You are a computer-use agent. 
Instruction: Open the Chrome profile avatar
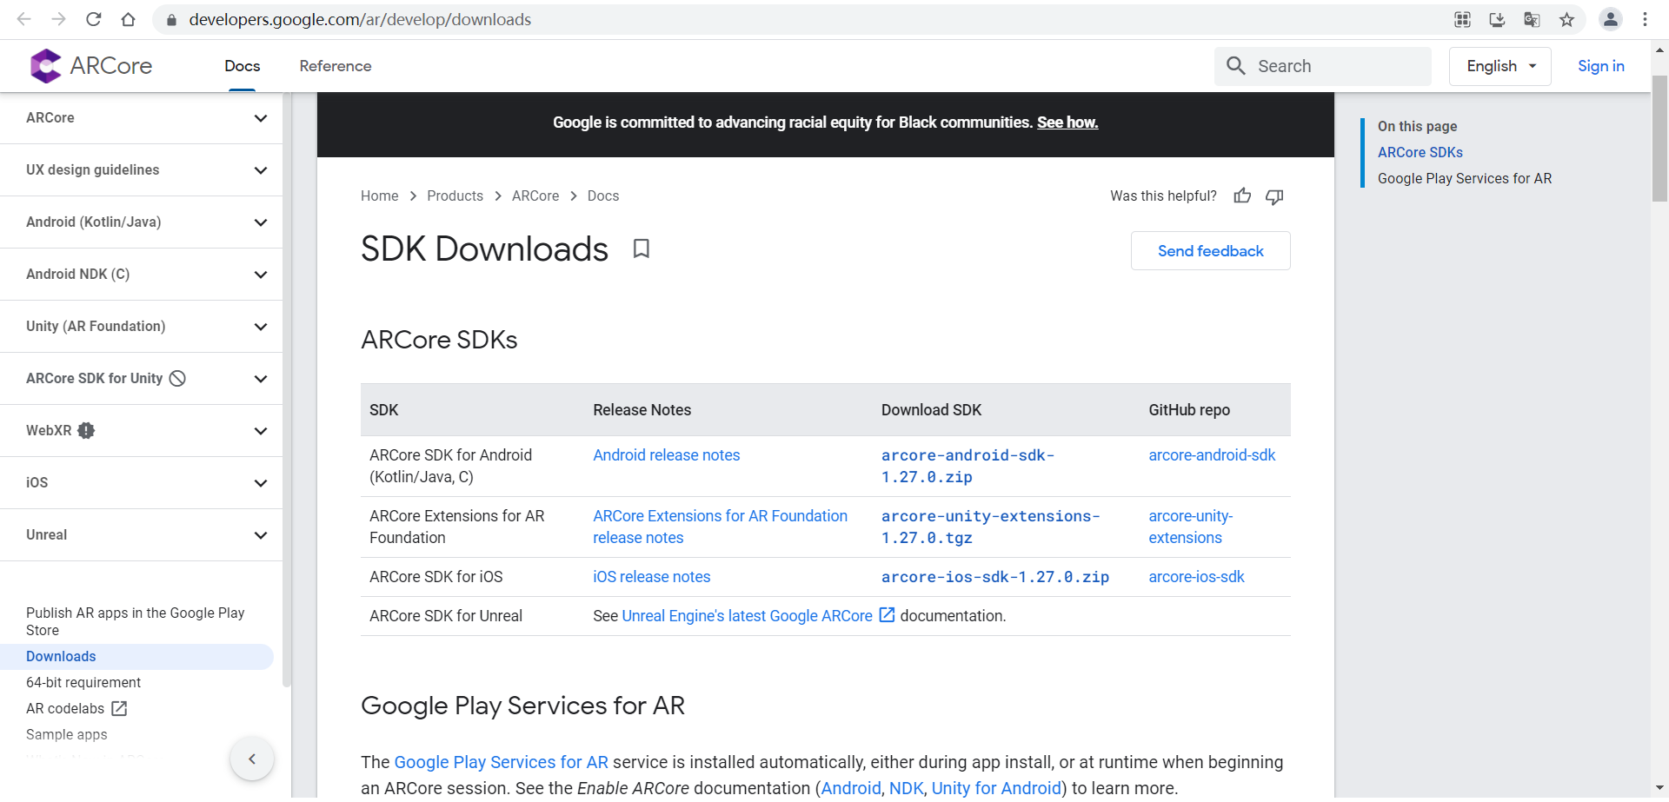(1610, 19)
